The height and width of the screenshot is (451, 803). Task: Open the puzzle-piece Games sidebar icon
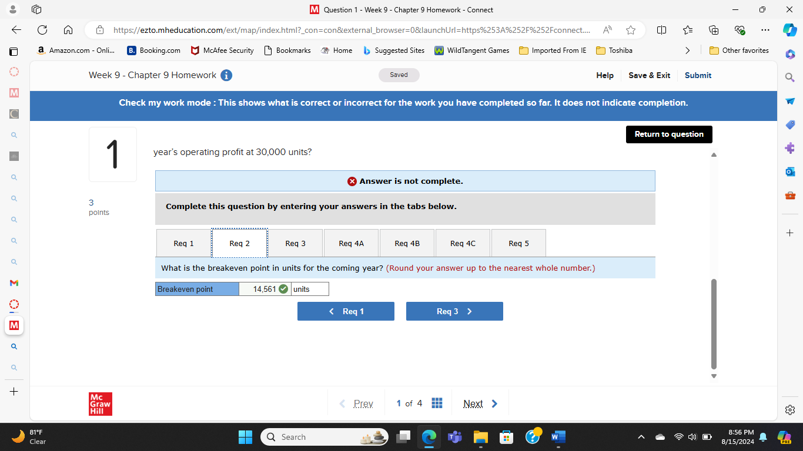[x=790, y=148]
